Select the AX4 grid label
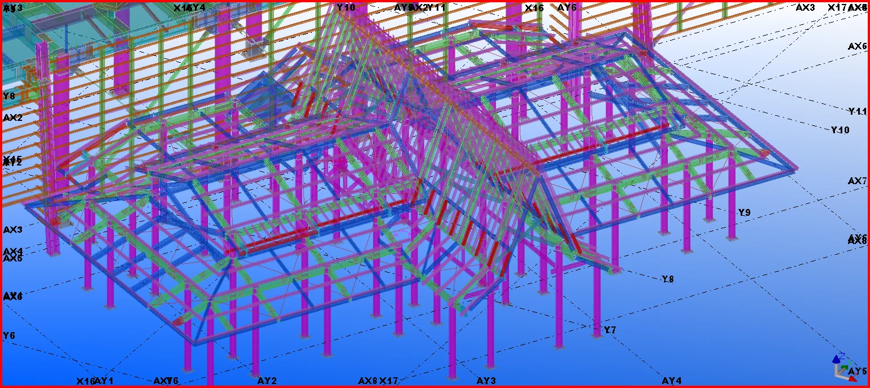 (x=13, y=251)
